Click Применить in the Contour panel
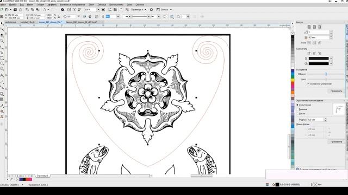This screenshot has width=348, height=195. click(336, 91)
